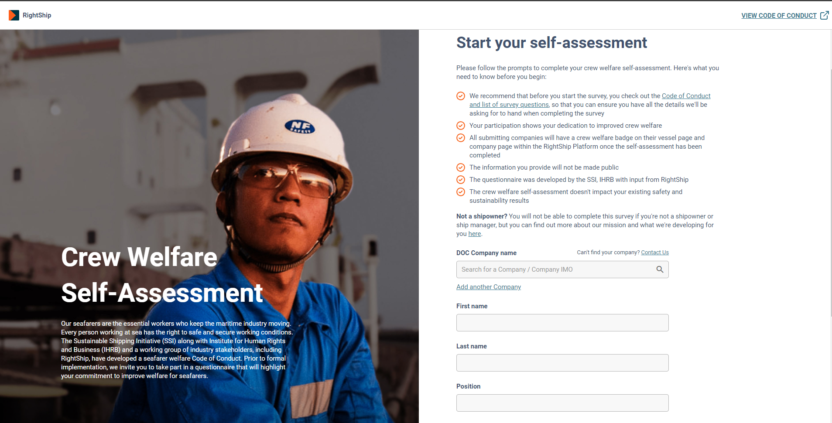Click the RightShip logo icon
The width and height of the screenshot is (832, 423).
[14, 15]
